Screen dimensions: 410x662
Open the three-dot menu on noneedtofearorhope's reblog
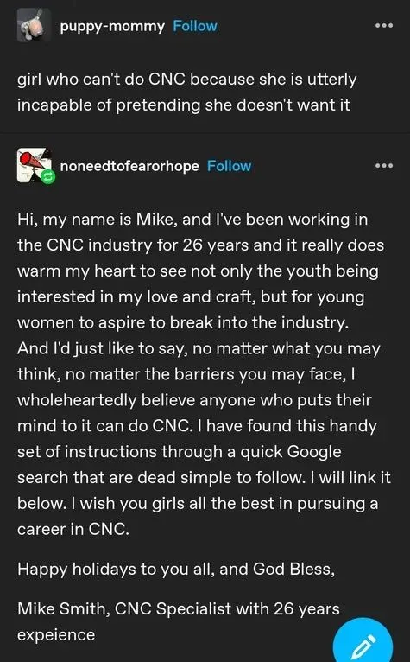[x=384, y=166]
